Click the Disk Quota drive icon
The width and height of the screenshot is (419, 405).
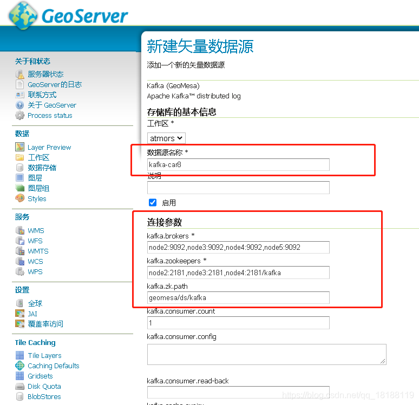point(20,386)
